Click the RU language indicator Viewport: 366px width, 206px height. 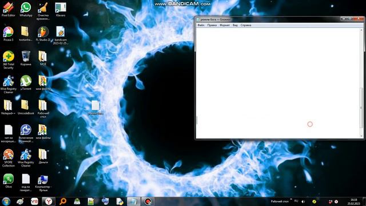(x=296, y=201)
